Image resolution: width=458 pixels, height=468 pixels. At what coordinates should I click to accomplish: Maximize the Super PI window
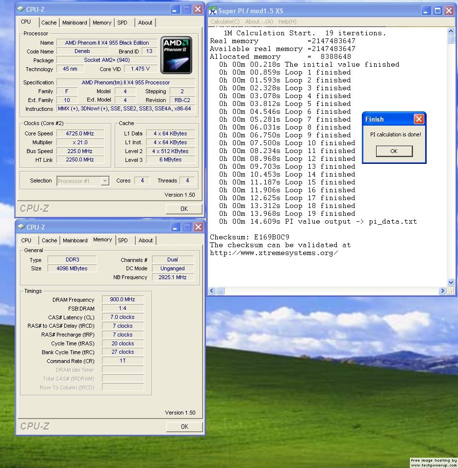[x=437, y=11]
